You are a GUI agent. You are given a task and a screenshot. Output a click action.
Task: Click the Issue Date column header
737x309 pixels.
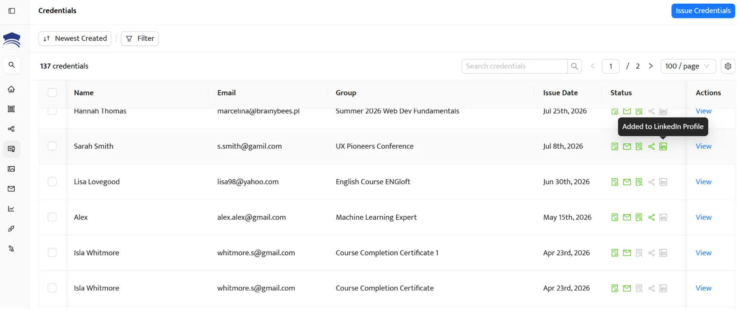pos(560,93)
